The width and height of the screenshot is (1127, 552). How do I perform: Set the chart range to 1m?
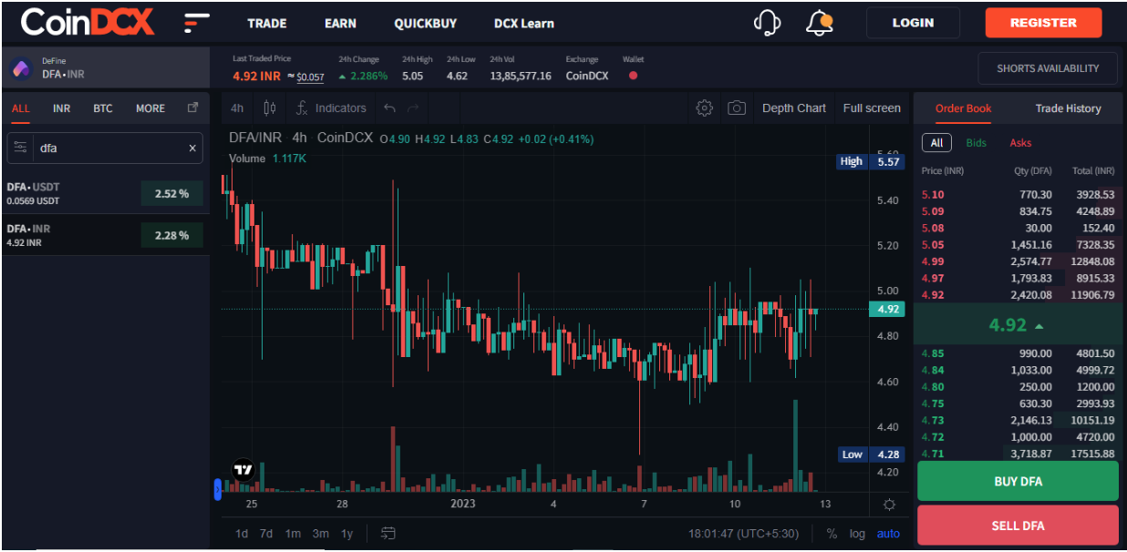click(293, 533)
